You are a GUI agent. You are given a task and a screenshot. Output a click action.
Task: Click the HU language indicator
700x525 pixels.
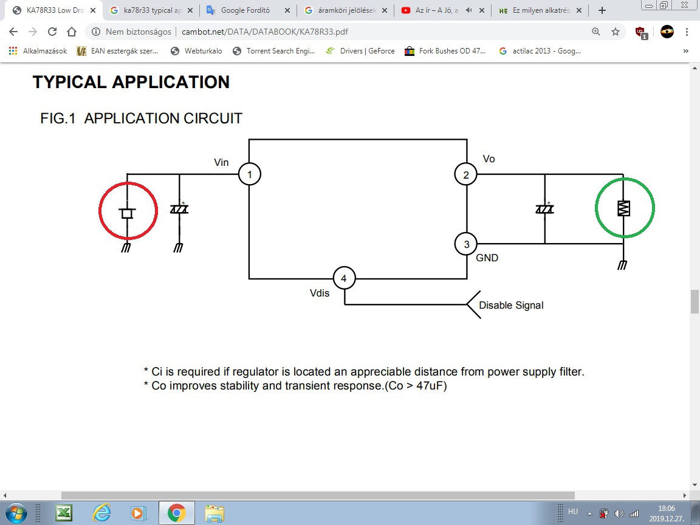tap(573, 512)
